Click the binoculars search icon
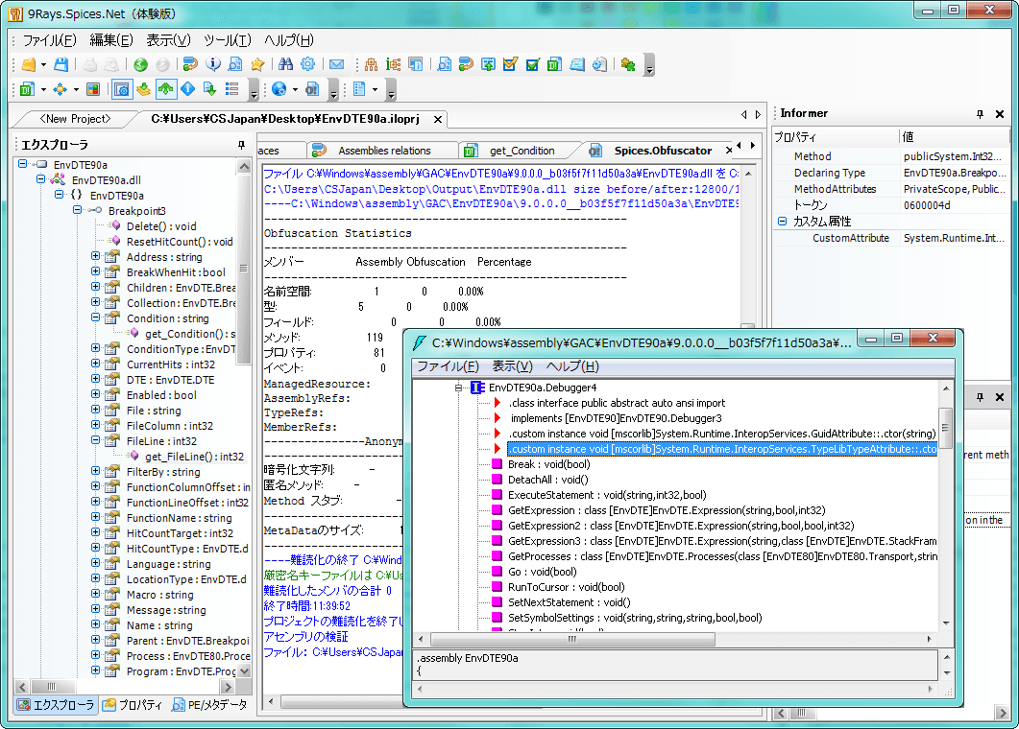This screenshot has width=1019, height=729. (x=285, y=64)
